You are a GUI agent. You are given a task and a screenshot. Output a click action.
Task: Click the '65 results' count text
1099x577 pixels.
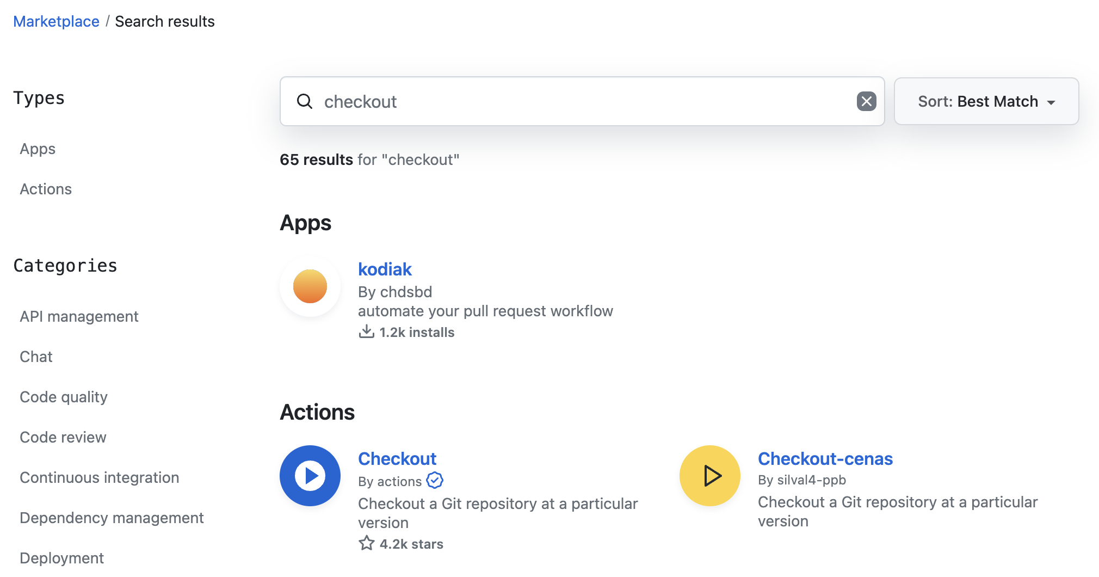(x=316, y=159)
